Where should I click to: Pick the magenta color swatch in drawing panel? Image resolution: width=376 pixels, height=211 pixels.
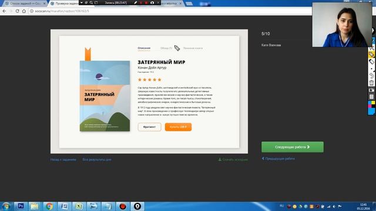[x=370, y=105]
